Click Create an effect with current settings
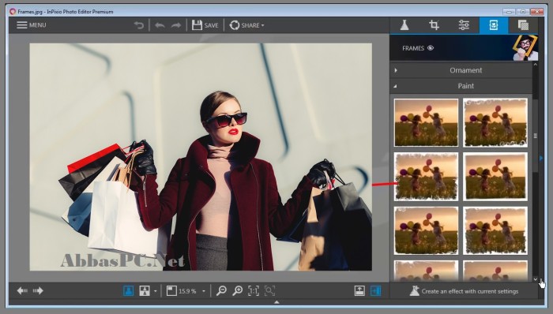Image resolution: width=553 pixels, height=314 pixels. pyautogui.click(x=465, y=291)
